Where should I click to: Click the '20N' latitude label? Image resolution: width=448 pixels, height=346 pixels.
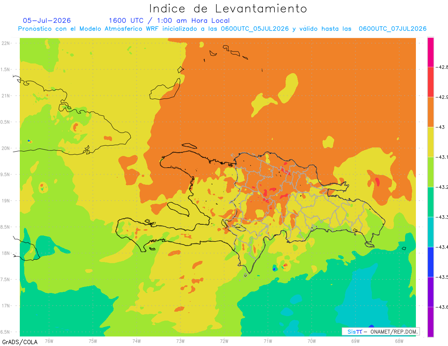pos(6,148)
